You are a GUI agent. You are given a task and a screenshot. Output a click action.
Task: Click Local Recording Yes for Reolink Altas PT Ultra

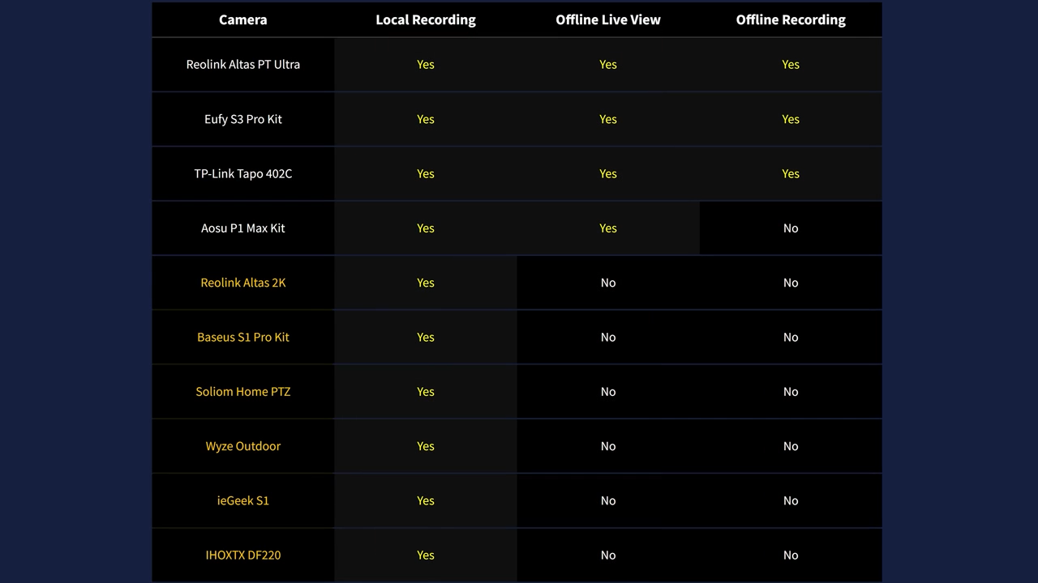tap(426, 64)
